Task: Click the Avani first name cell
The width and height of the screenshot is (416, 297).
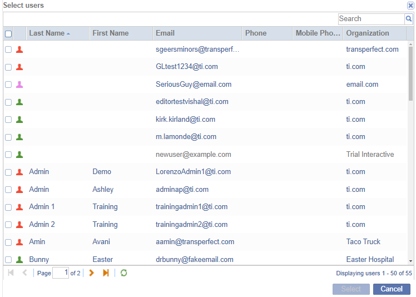Action: 101,242
